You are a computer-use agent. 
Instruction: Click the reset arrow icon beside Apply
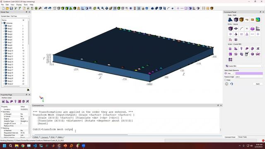pos(231,84)
